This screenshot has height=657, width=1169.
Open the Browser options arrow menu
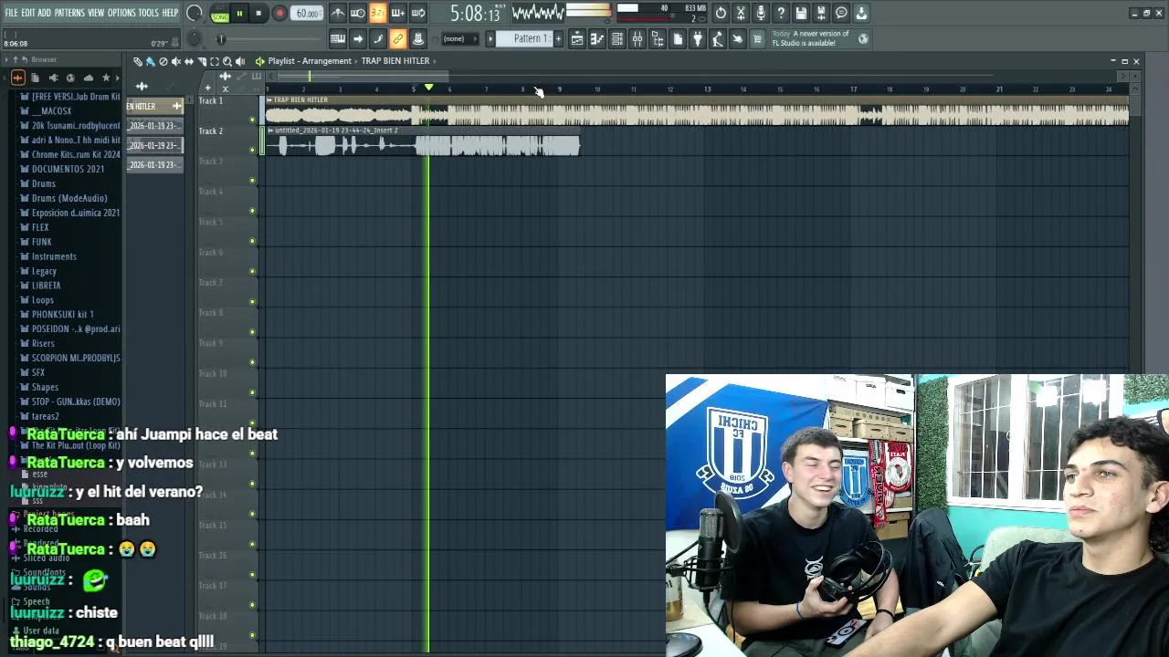tap(6, 59)
